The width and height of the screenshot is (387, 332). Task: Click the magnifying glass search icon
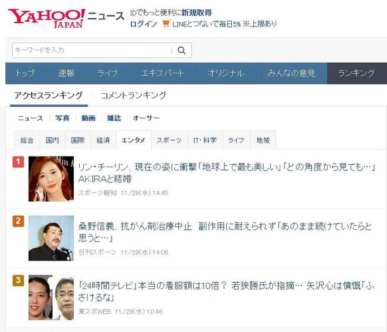(181, 50)
